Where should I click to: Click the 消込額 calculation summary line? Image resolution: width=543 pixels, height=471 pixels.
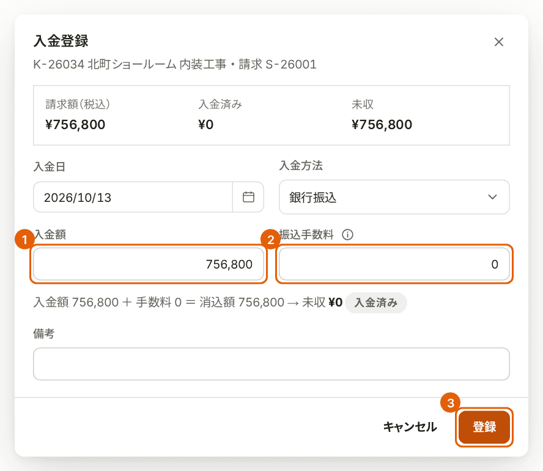[188, 302]
